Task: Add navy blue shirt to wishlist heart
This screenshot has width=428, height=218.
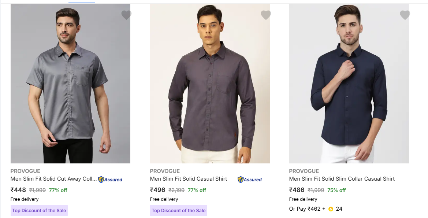Action: coord(405,15)
